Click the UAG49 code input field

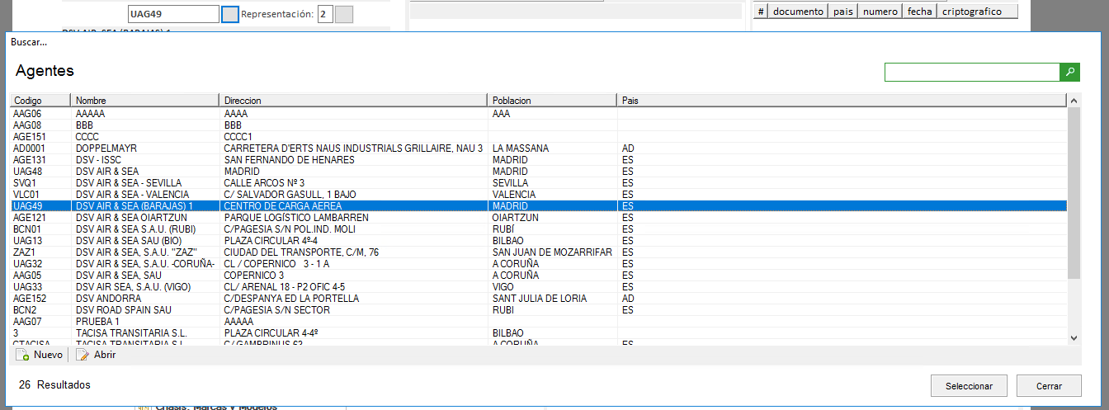173,15
